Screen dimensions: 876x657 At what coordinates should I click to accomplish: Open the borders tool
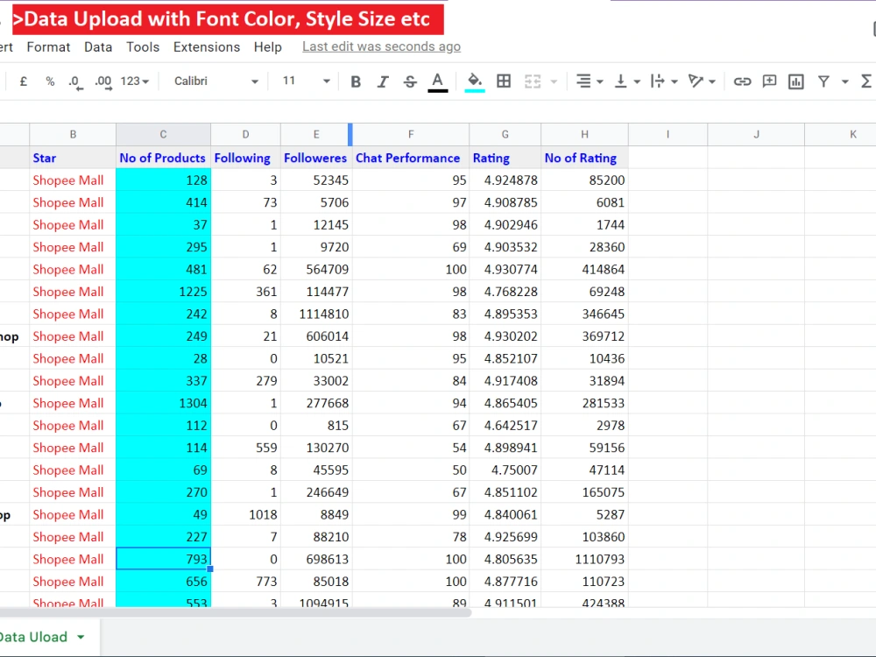tap(504, 81)
